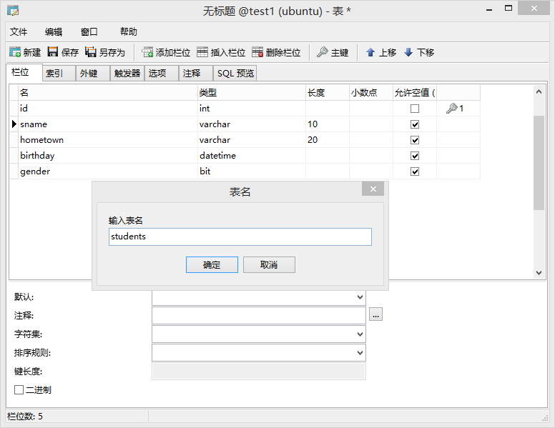Click the 插入栏位 (Insert Field) icon
This screenshot has width=555, height=428.
202,52
